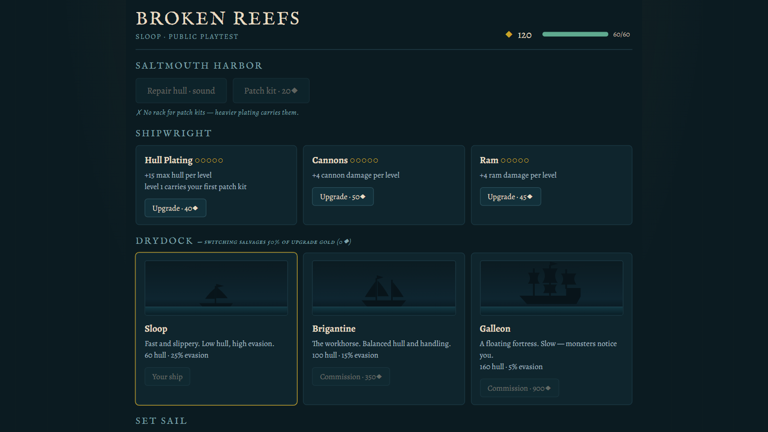
Task: Click the BROKEN REEFS title
Action: click(218, 18)
